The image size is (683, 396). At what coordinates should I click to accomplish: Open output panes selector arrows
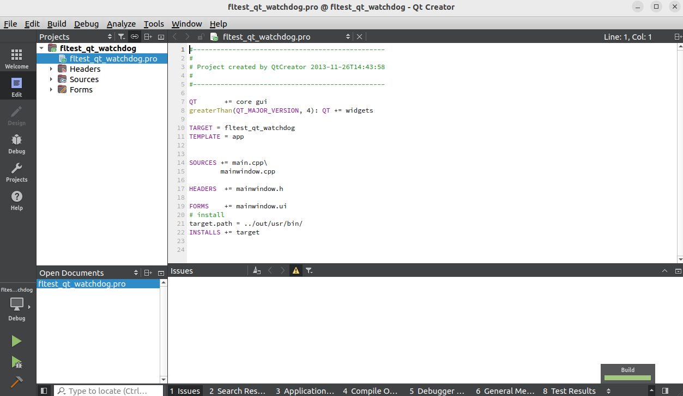(609, 391)
